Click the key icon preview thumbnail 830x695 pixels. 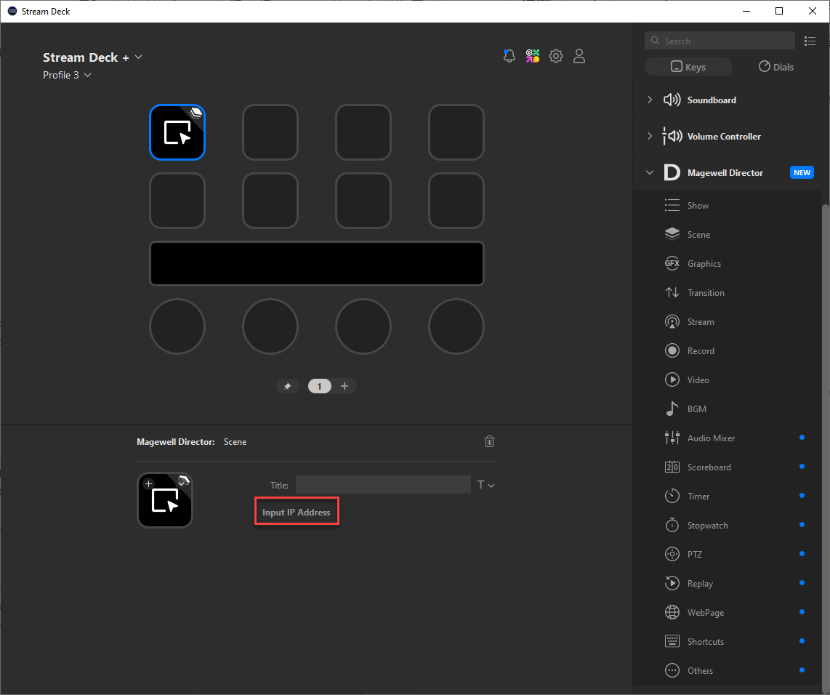point(165,500)
